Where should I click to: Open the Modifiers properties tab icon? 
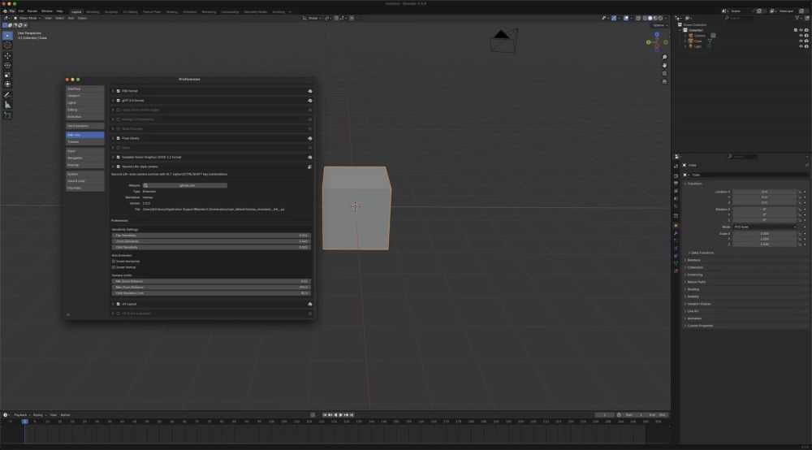(x=676, y=234)
